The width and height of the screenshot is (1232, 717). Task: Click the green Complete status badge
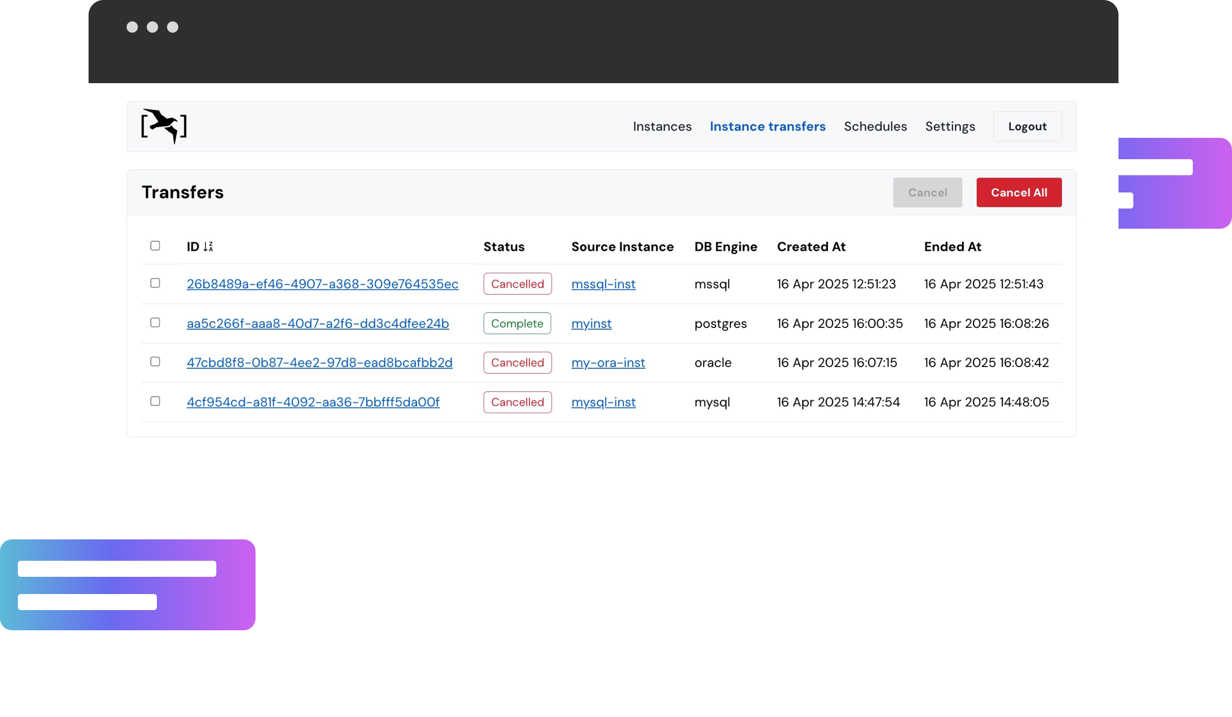coord(517,324)
